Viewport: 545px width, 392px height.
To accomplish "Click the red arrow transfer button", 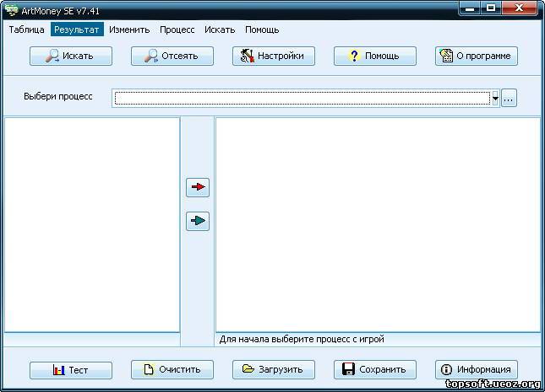I will point(198,187).
